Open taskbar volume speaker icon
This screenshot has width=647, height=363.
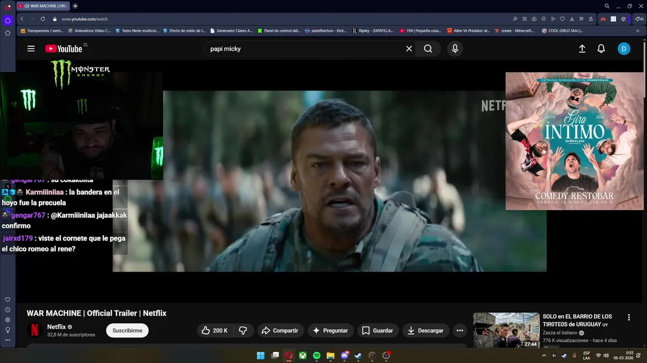point(606,355)
